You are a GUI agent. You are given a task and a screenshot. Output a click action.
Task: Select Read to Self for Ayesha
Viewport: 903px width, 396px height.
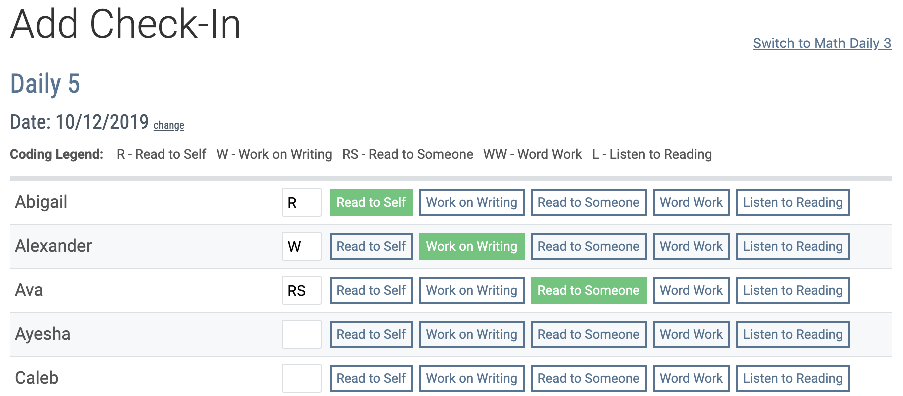(x=371, y=334)
